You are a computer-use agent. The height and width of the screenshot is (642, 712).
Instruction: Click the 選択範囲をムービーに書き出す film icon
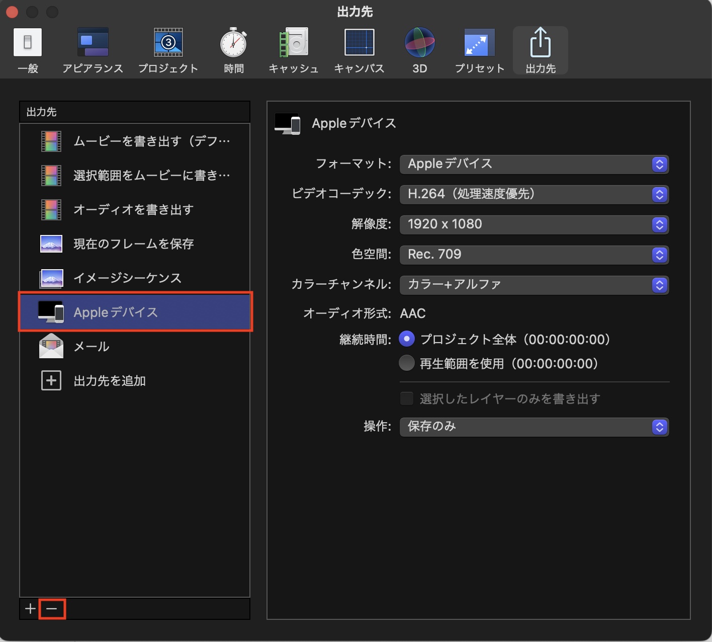tap(51, 176)
